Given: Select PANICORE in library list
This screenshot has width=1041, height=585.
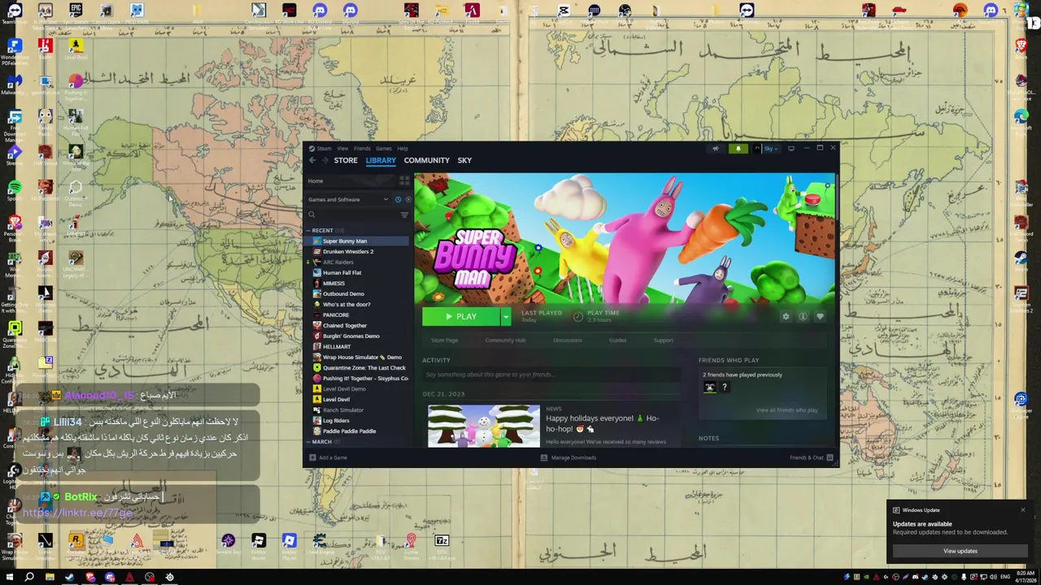Looking at the screenshot, I should pyautogui.click(x=336, y=315).
